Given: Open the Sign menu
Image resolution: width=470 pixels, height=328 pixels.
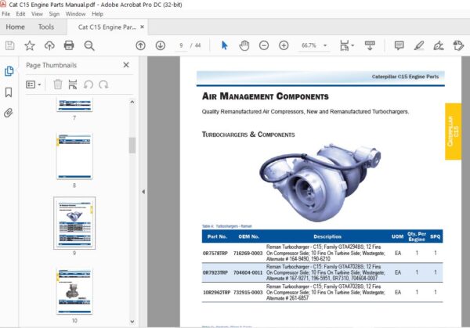Looking at the screenshot, I should pyautogui.click(x=54, y=14).
